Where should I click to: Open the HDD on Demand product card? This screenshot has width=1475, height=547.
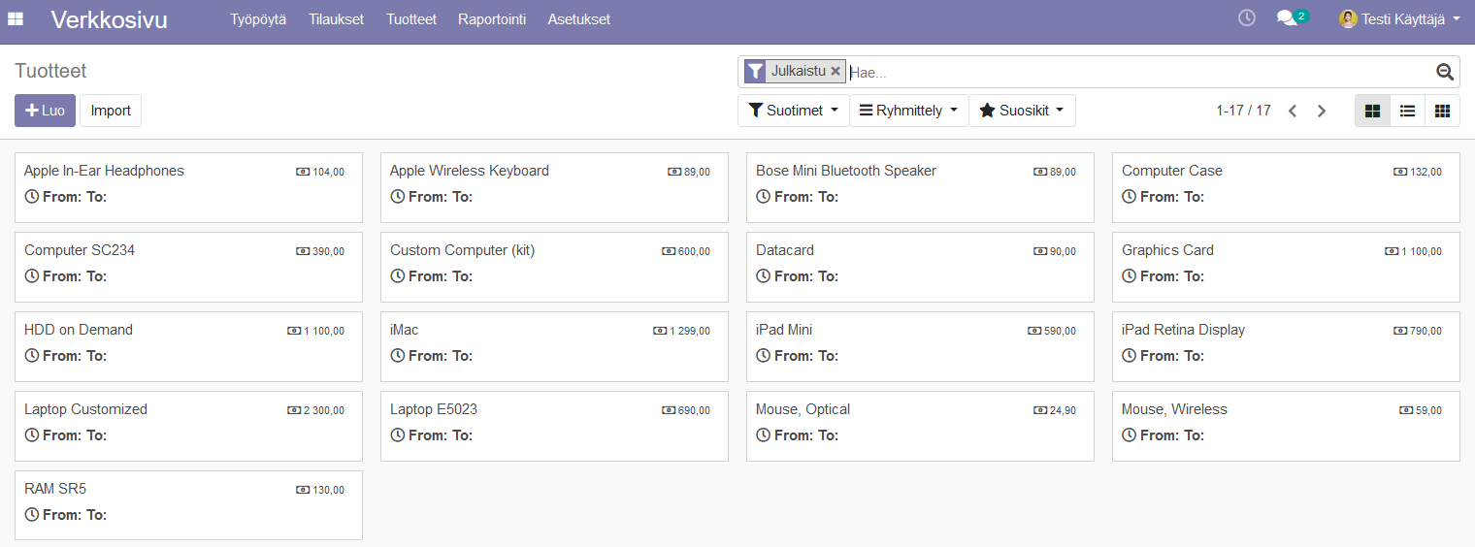pos(188,346)
